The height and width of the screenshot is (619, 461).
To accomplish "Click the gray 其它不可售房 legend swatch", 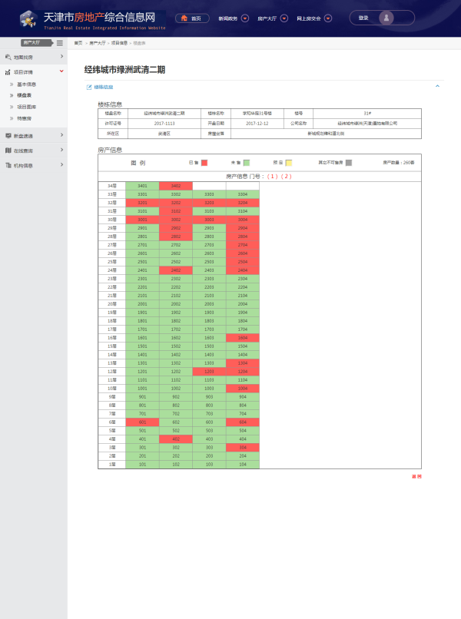I will point(349,163).
